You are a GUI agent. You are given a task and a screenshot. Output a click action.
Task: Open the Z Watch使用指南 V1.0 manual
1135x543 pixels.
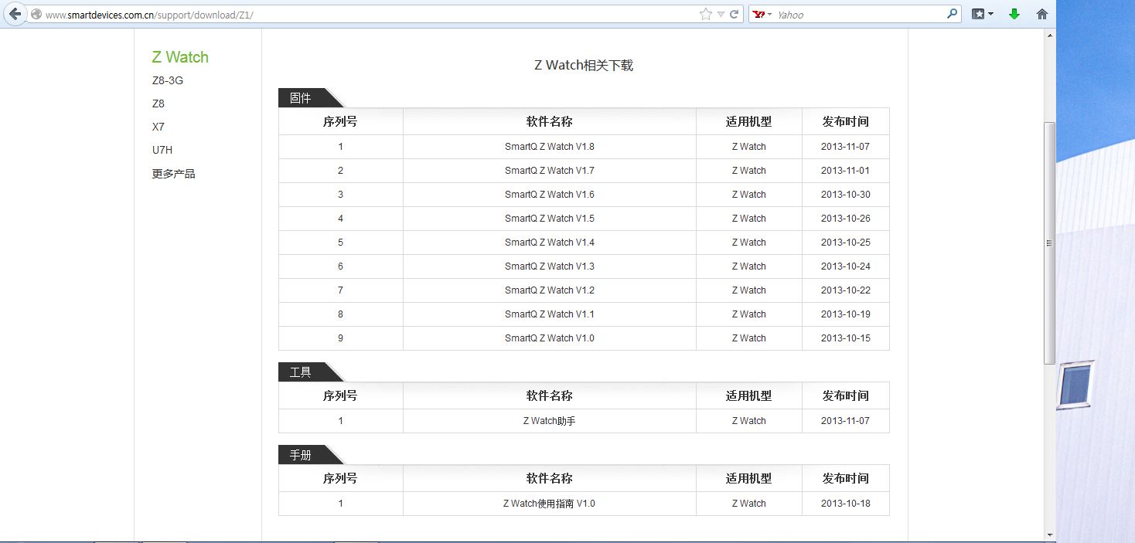click(x=550, y=504)
